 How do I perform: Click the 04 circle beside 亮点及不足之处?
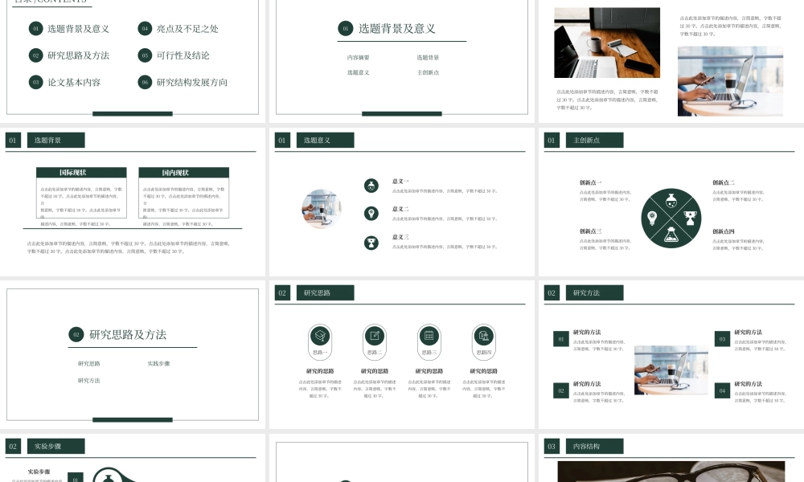145,29
